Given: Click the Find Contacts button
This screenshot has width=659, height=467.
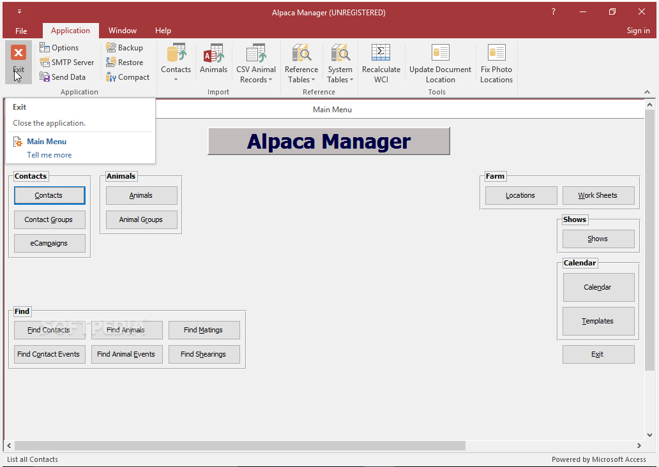Looking at the screenshot, I should [50, 330].
